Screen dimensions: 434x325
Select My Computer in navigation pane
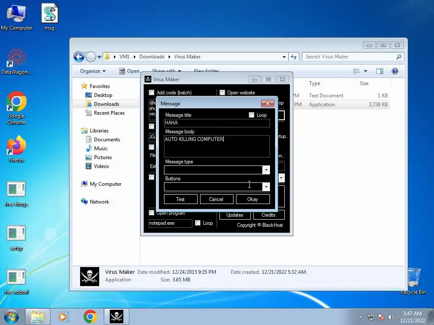(x=101, y=184)
